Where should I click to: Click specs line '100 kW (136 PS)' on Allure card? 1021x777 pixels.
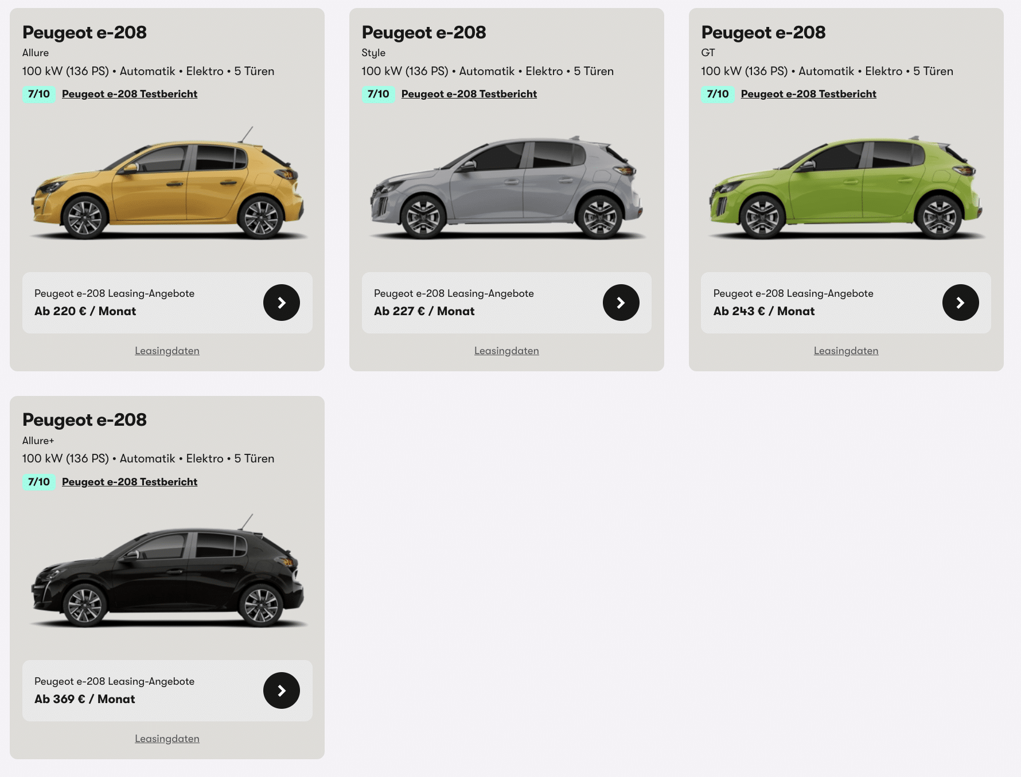[x=65, y=72]
